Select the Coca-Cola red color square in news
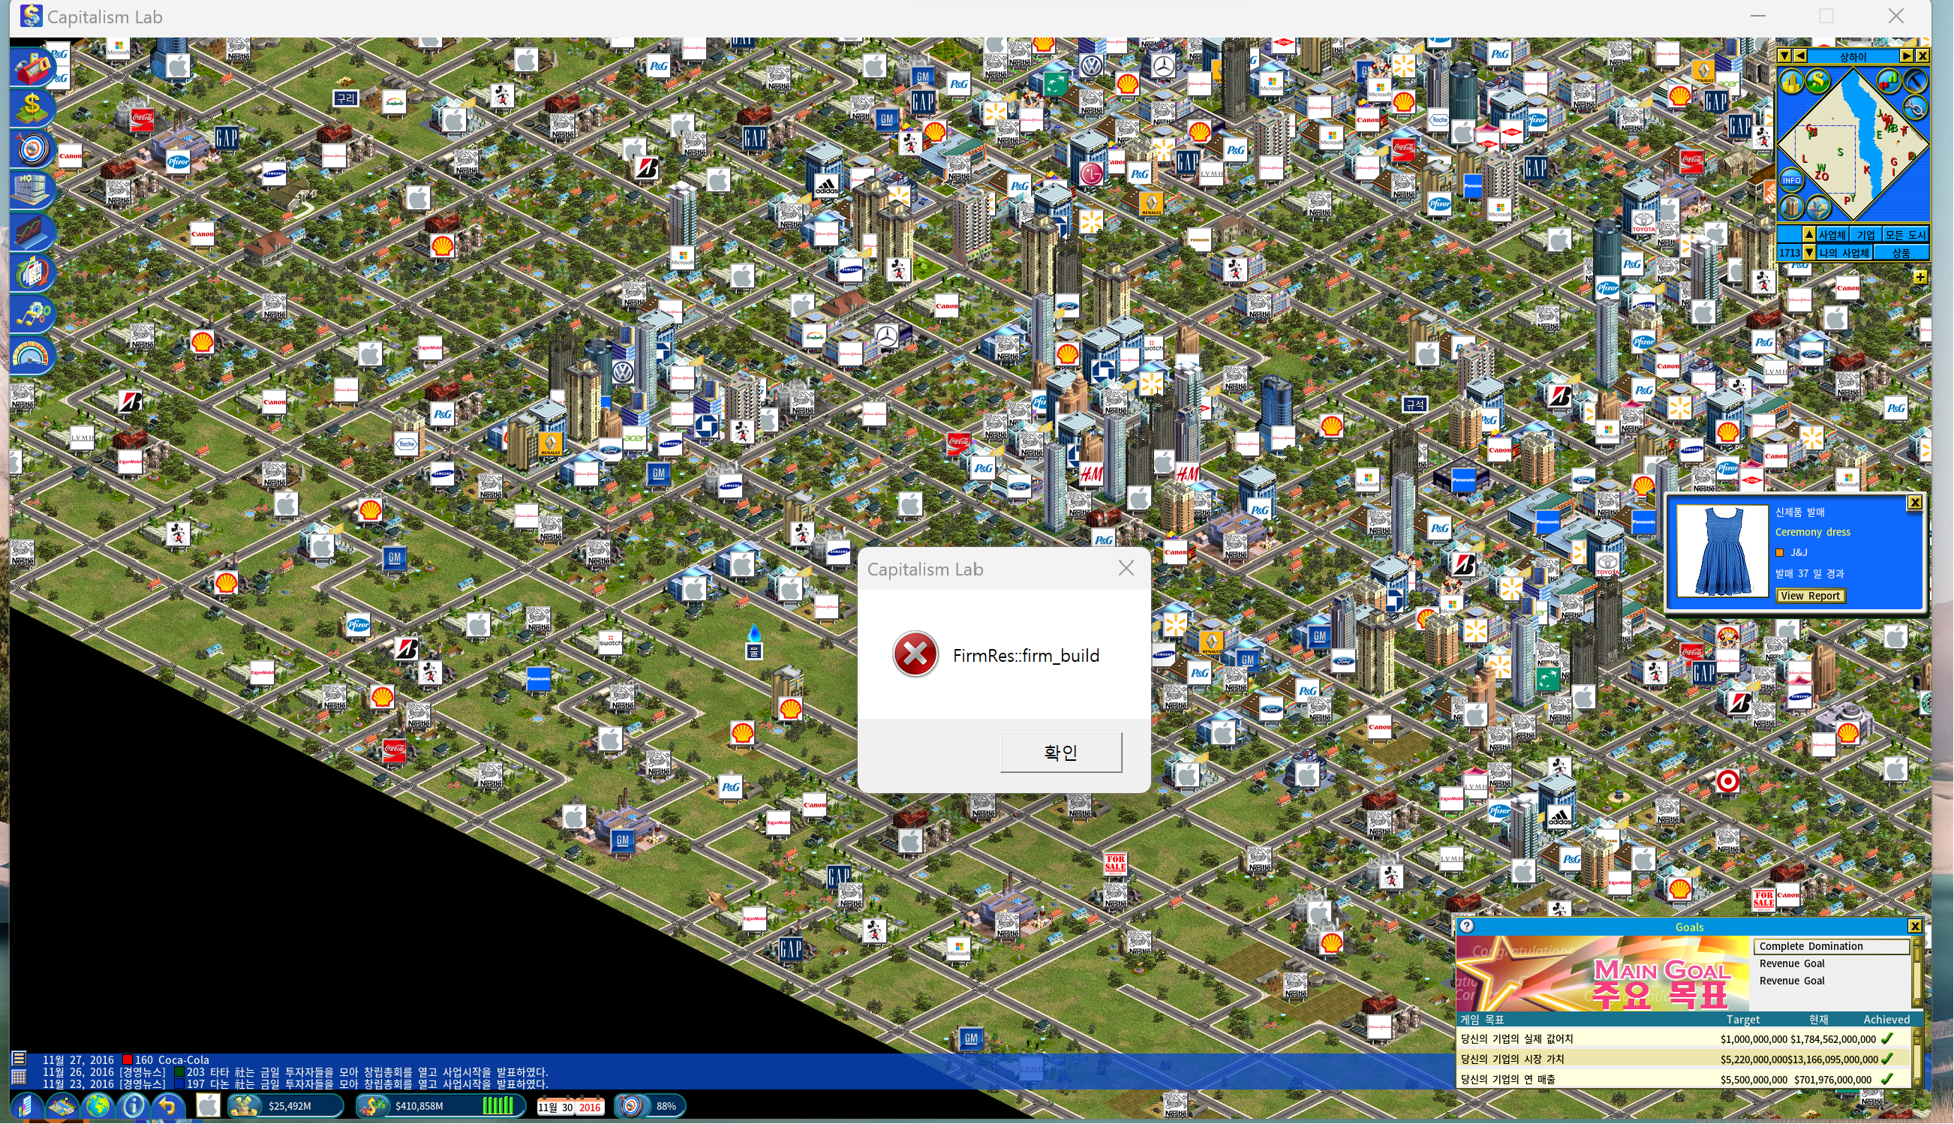The width and height of the screenshot is (1954, 1124). tap(128, 1060)
